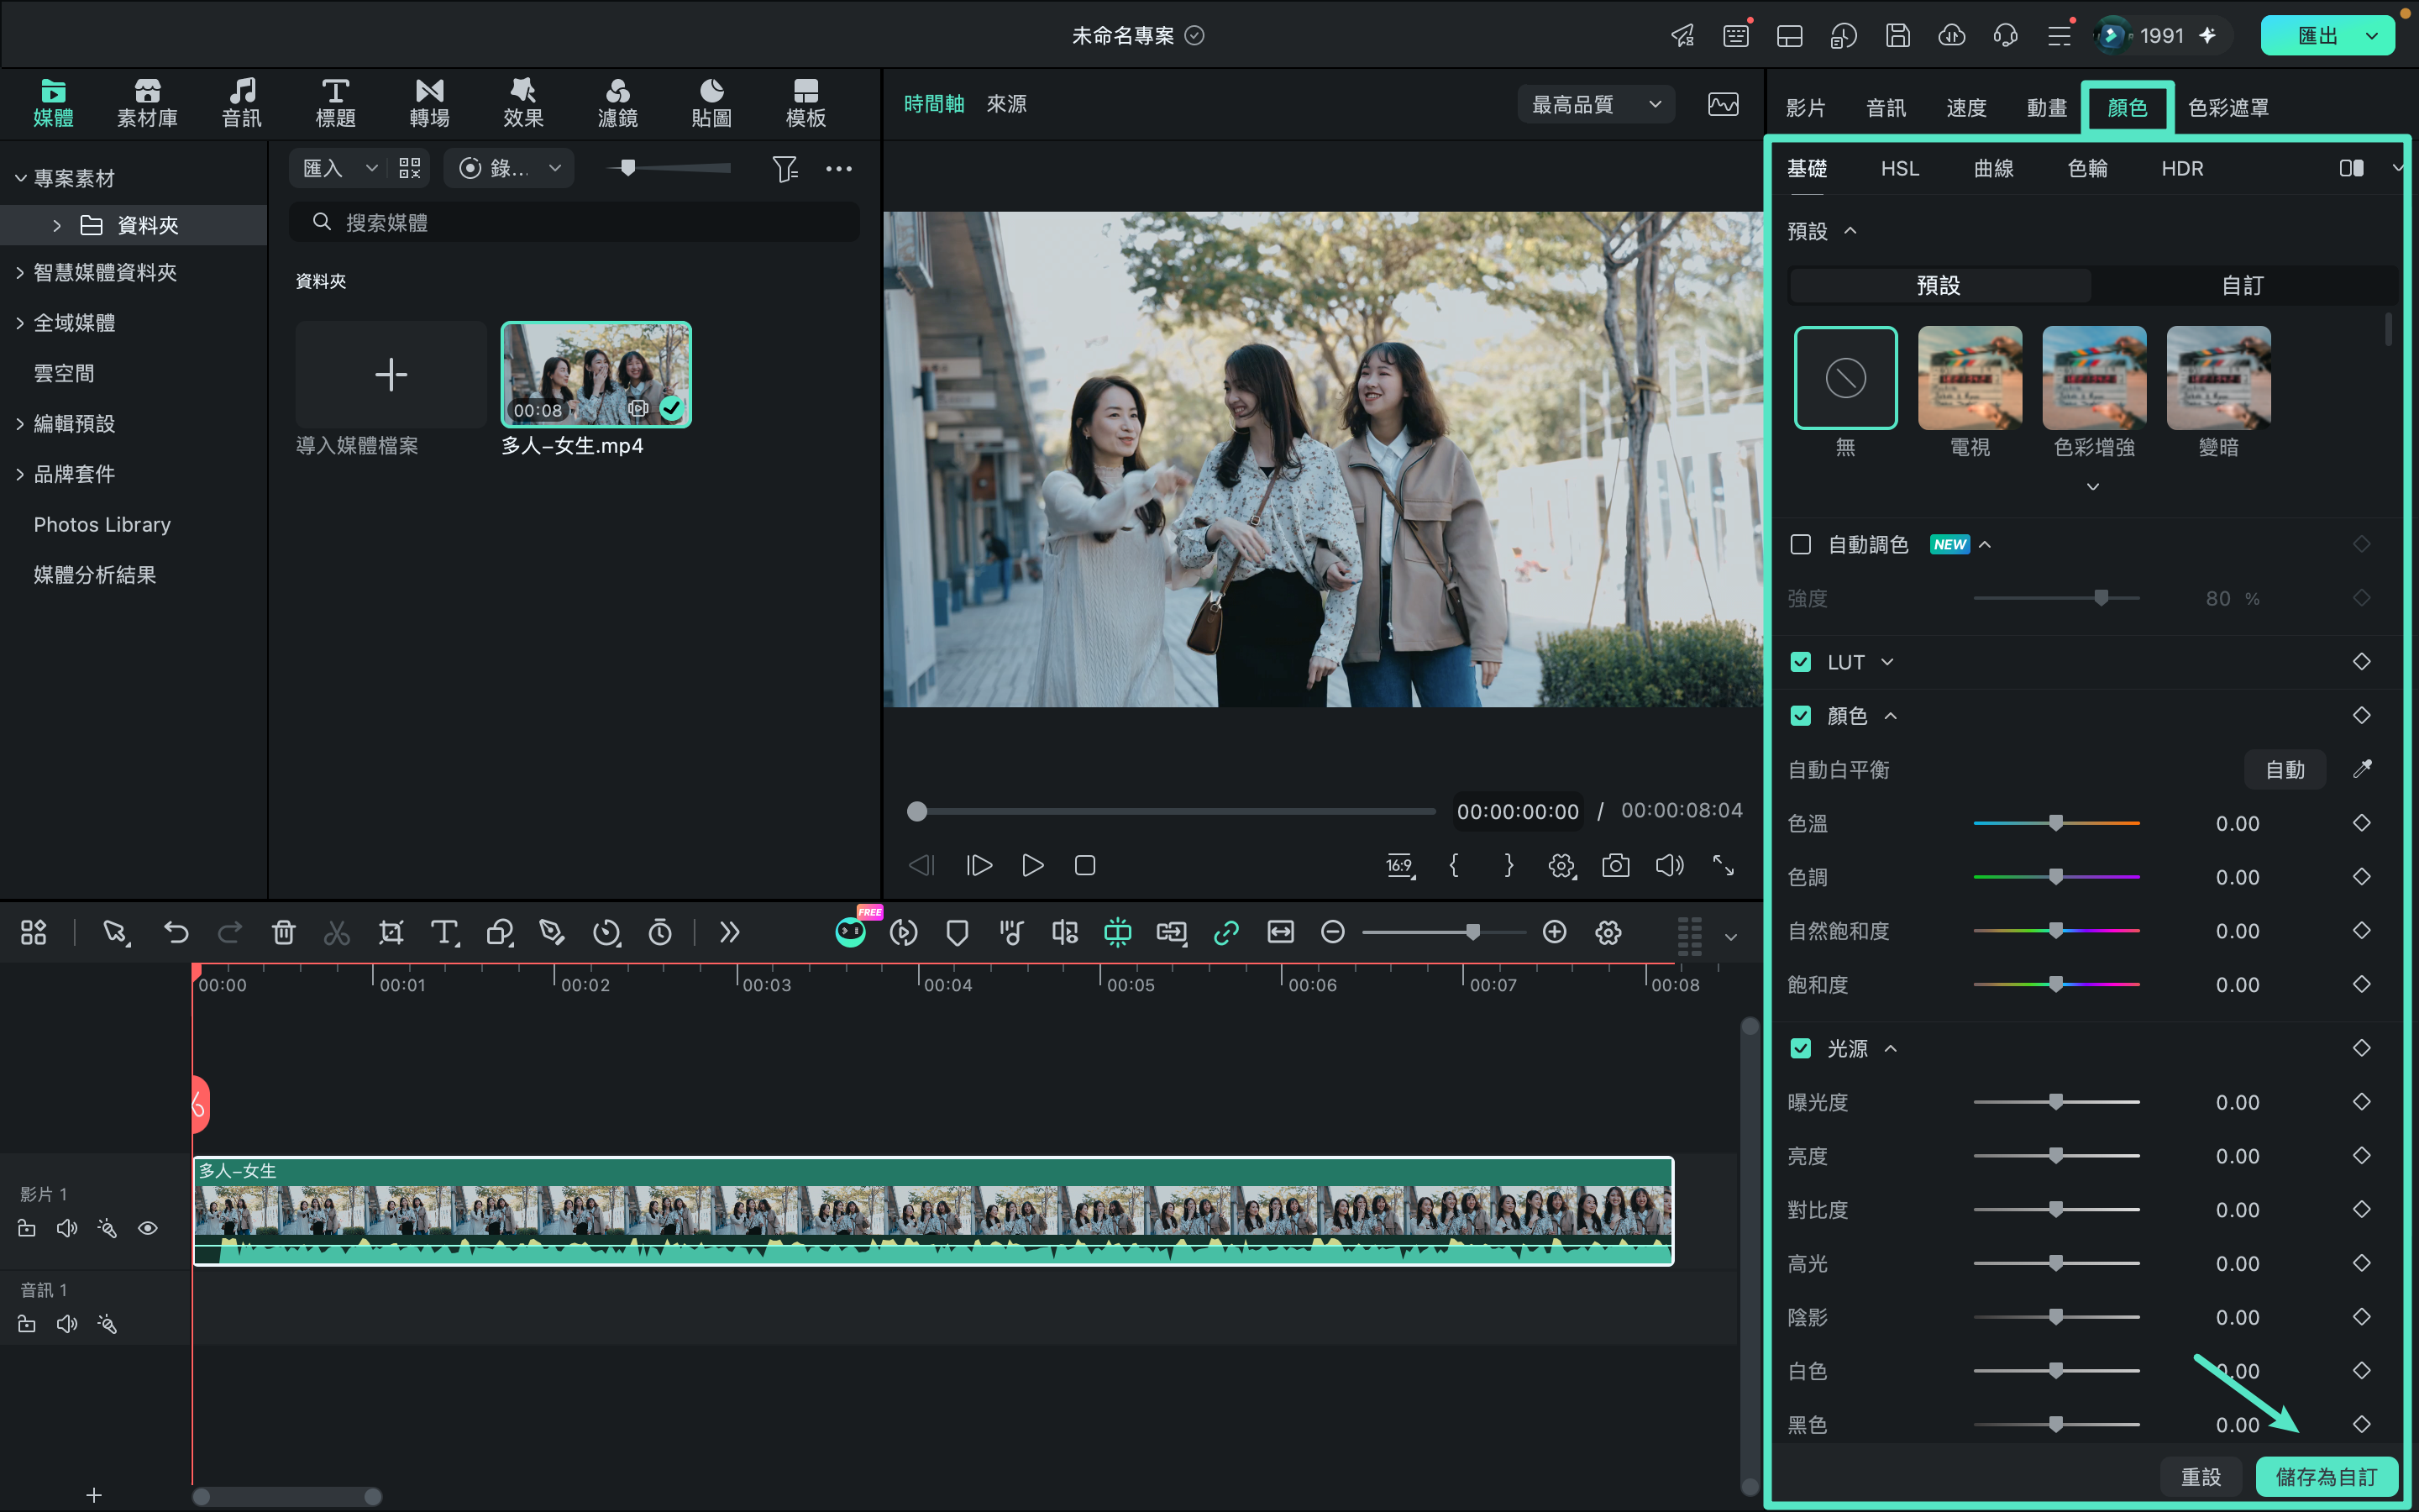The width and height of the screenshot is (2419, 1512).
Task: Uncheck the 顏色 section checkbox
Action: point(1800,716)
